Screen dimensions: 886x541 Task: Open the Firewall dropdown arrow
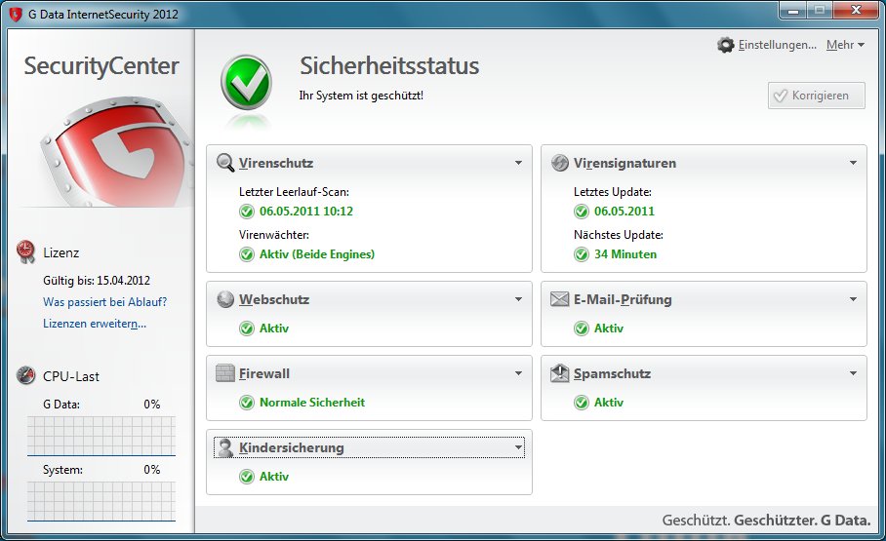tap(519, 373)
